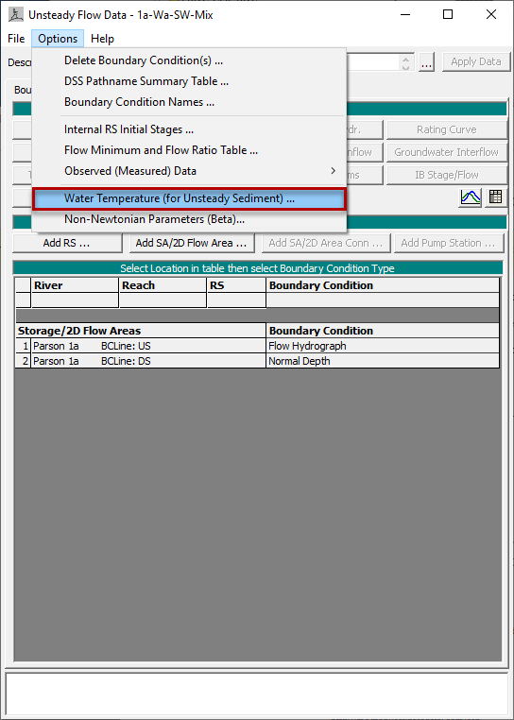Click the Normal Depth boundary condition cell
Image resolution: width=514 pixels, height=720 pixels.
[x=382, y=361]
